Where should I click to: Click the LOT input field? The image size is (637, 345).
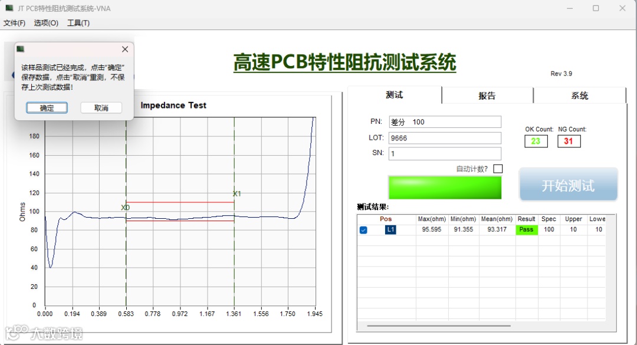point(445,138)
